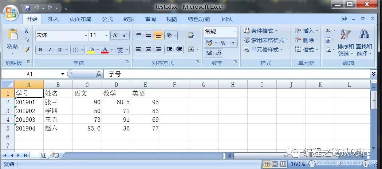Apply comma style
Image resolution: width=382 pixels, height=169 pixels.
click(x=233, y=43)
